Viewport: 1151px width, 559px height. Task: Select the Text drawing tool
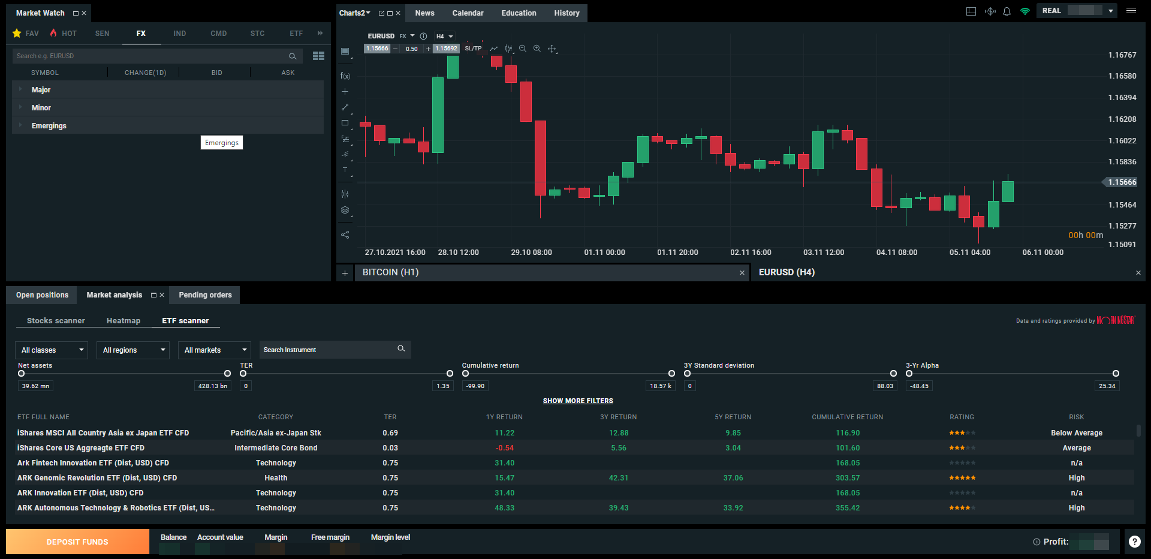coord(345,170)
